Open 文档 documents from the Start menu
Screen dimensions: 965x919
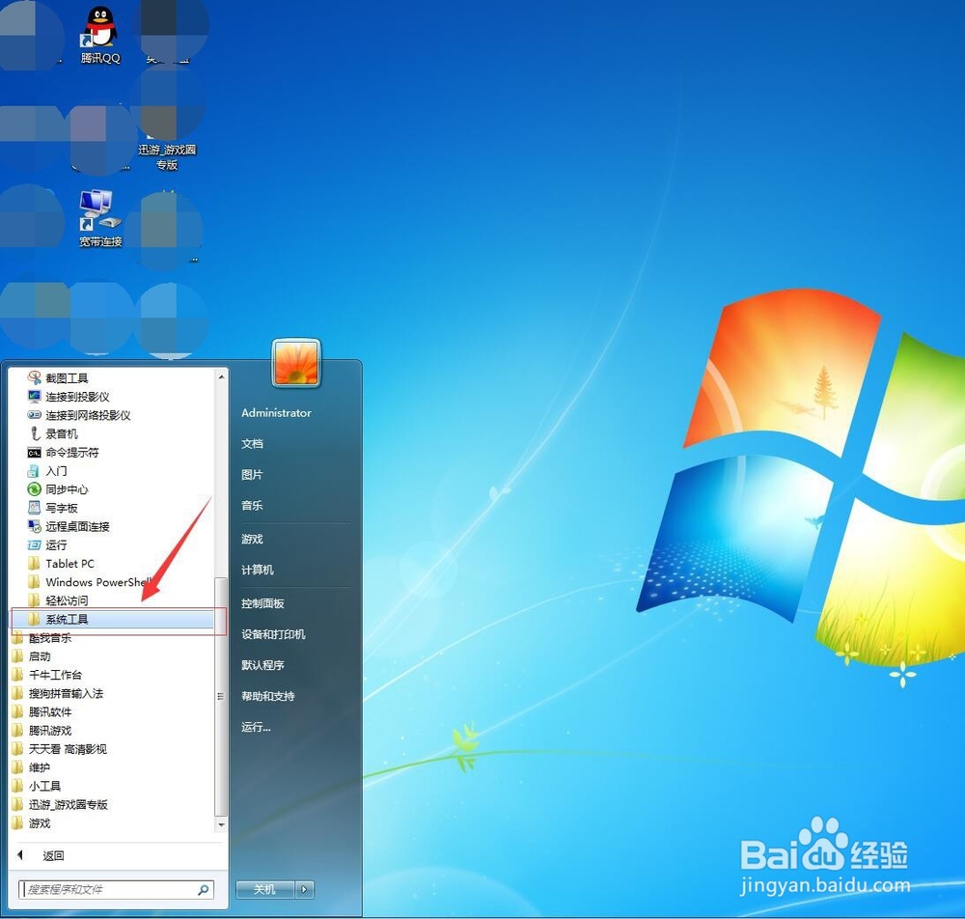tap(252, 444)
